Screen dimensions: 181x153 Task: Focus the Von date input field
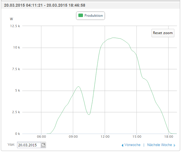(x=29, y=145)
